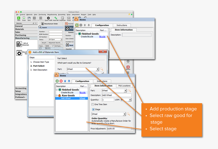
Task: Open the Fishbowl+ module group
Action: (x=21, y=97)
